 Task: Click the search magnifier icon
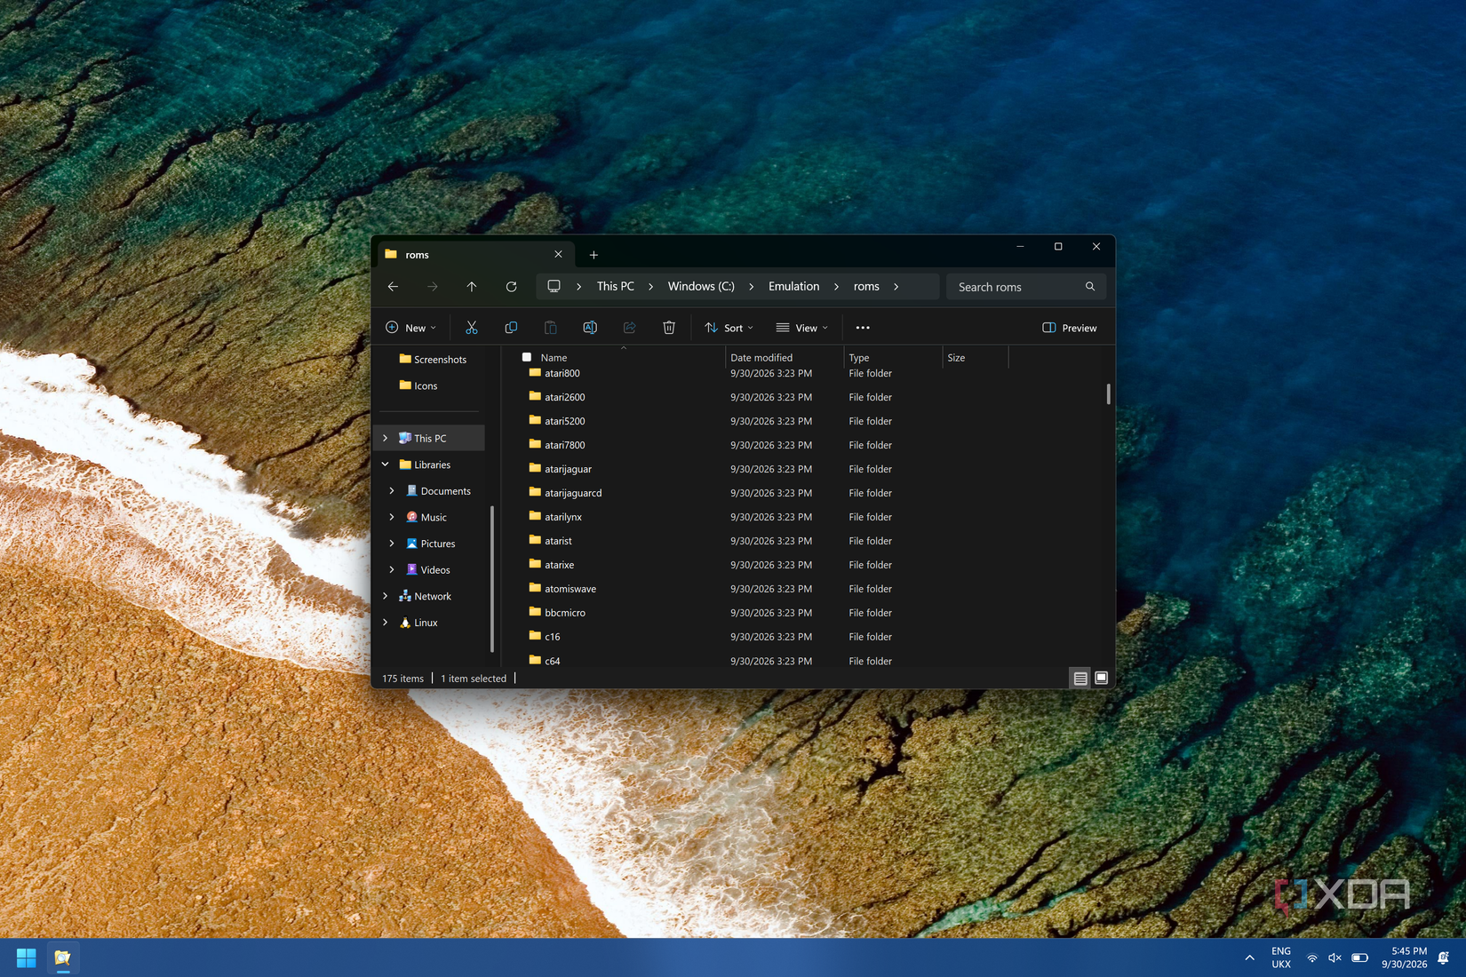(1090, 286)
